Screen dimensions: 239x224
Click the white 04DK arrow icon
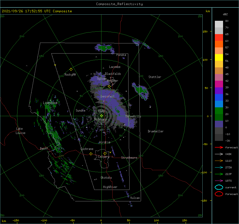coord(219,154)
